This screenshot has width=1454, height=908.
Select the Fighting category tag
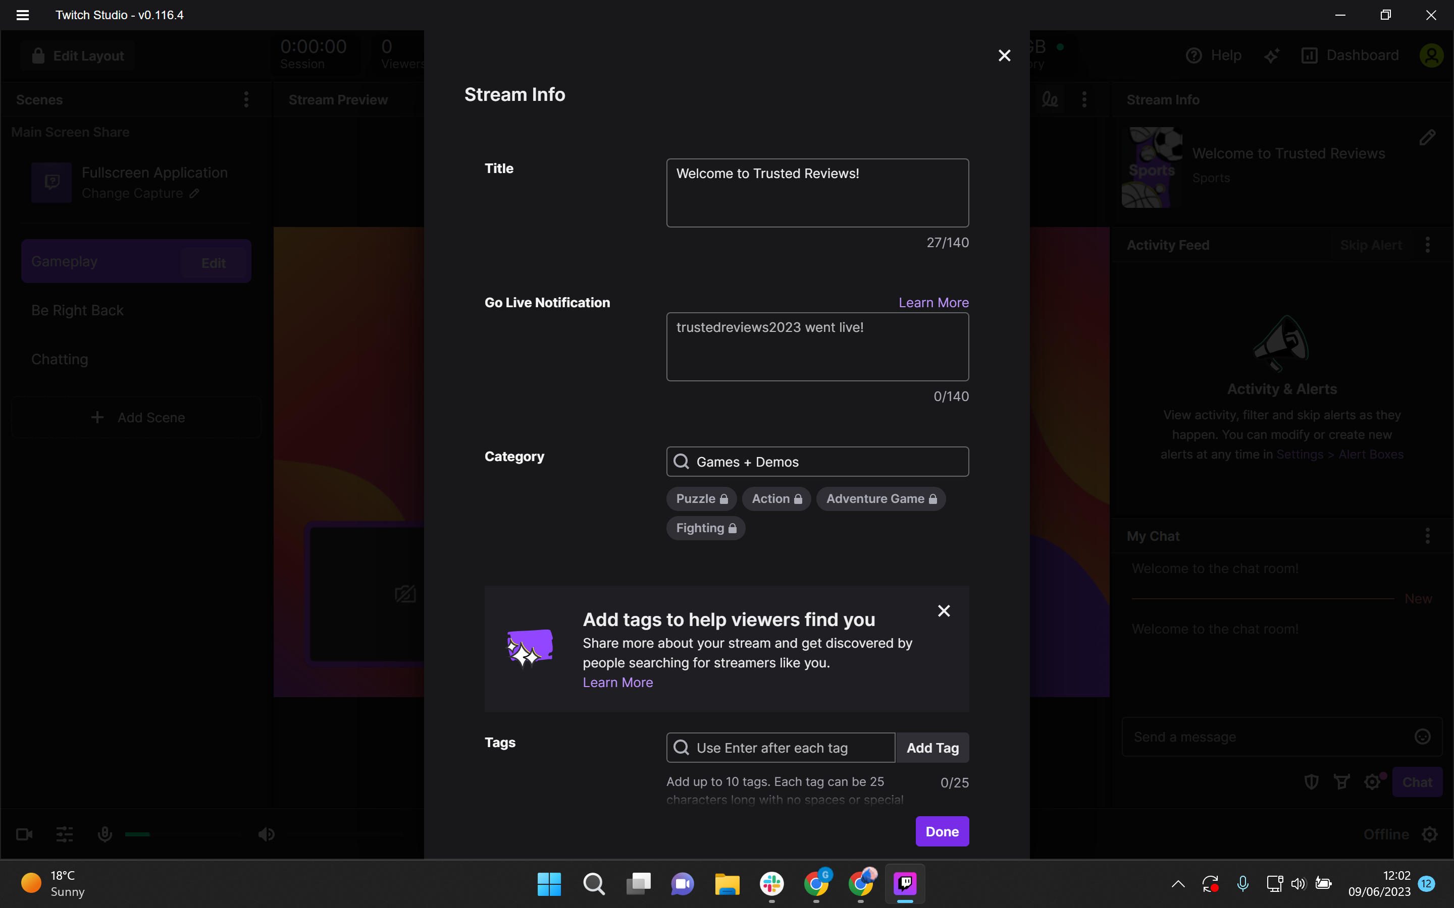705,528
